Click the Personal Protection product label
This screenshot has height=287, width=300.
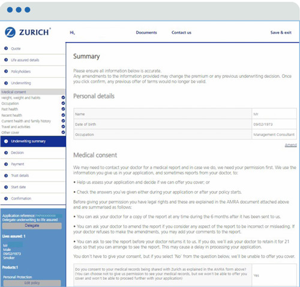(17, 277)
